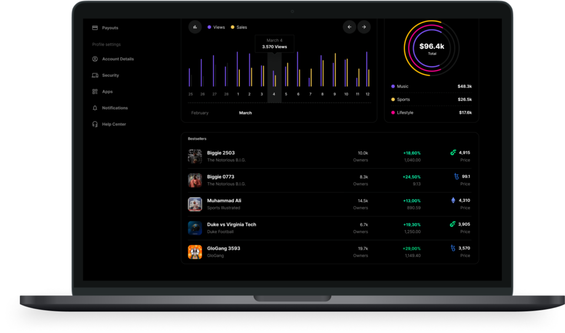Open Muhammad Ali item title

(x=224, y=200)
